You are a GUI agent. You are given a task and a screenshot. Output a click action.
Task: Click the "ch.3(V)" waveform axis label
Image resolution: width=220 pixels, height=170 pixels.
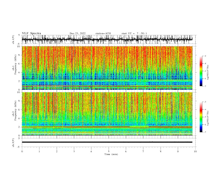(13, 142)
